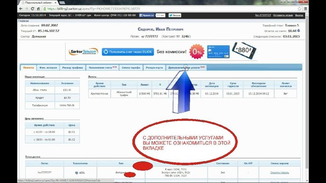Click 'Сменить пароль' link for hz-7777777
326x183 pixels.
click(x=280, y=173)
